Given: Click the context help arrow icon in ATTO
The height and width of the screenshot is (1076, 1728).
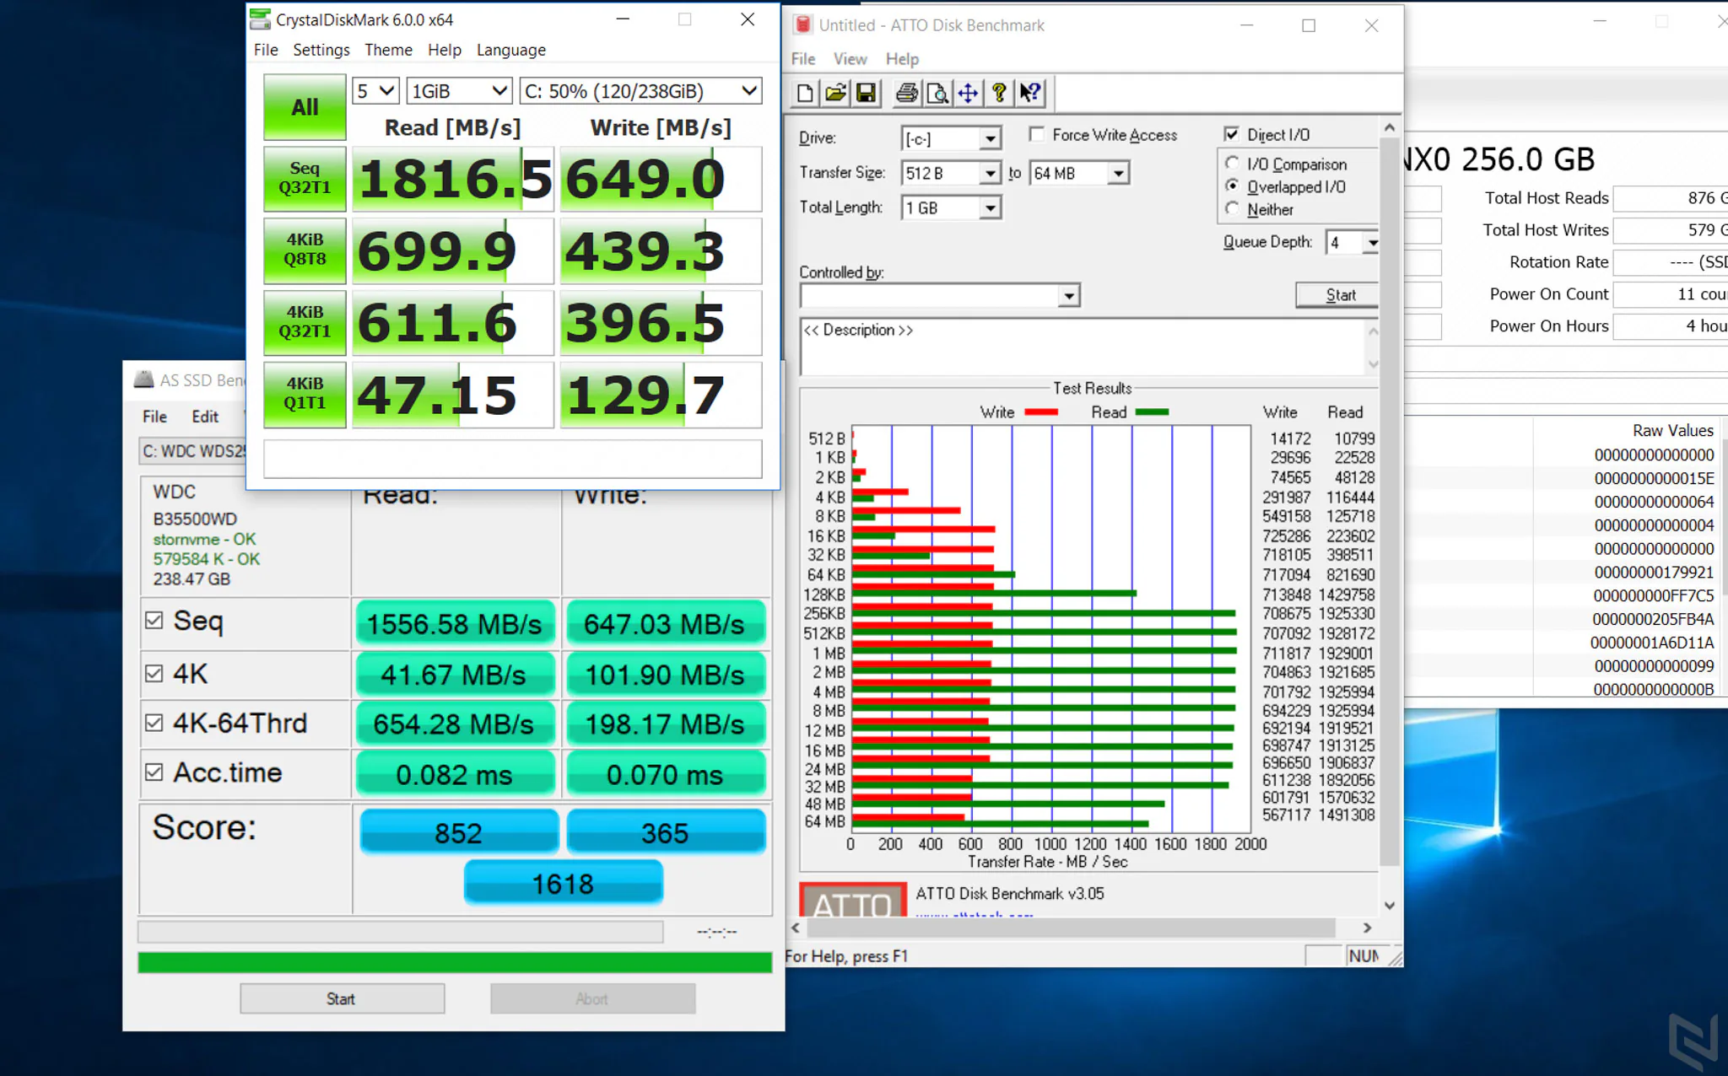Looking at the screenshot, I should pyautogui.click(x=1030, y=93).
